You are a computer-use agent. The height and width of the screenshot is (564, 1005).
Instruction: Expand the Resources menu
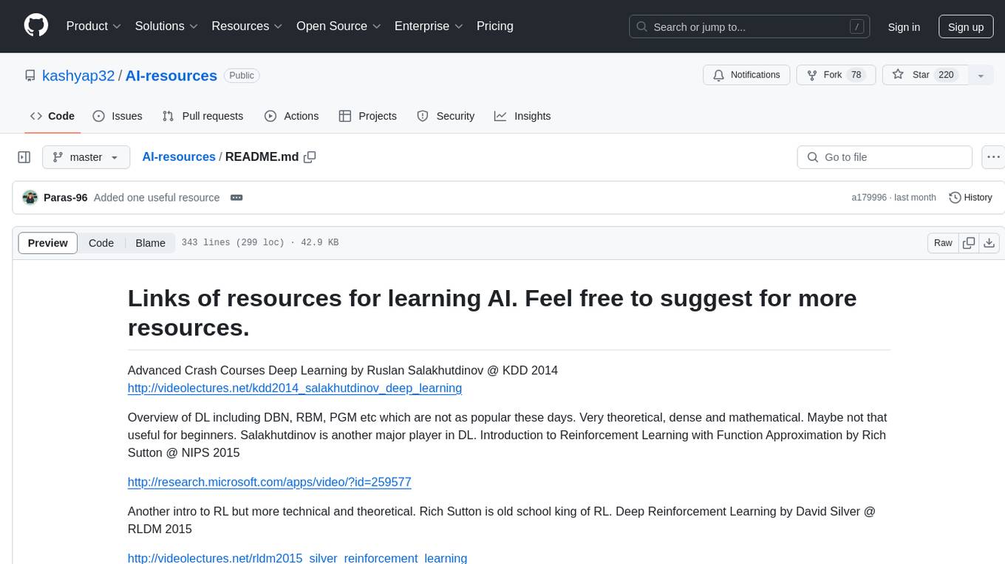(247, 26)
